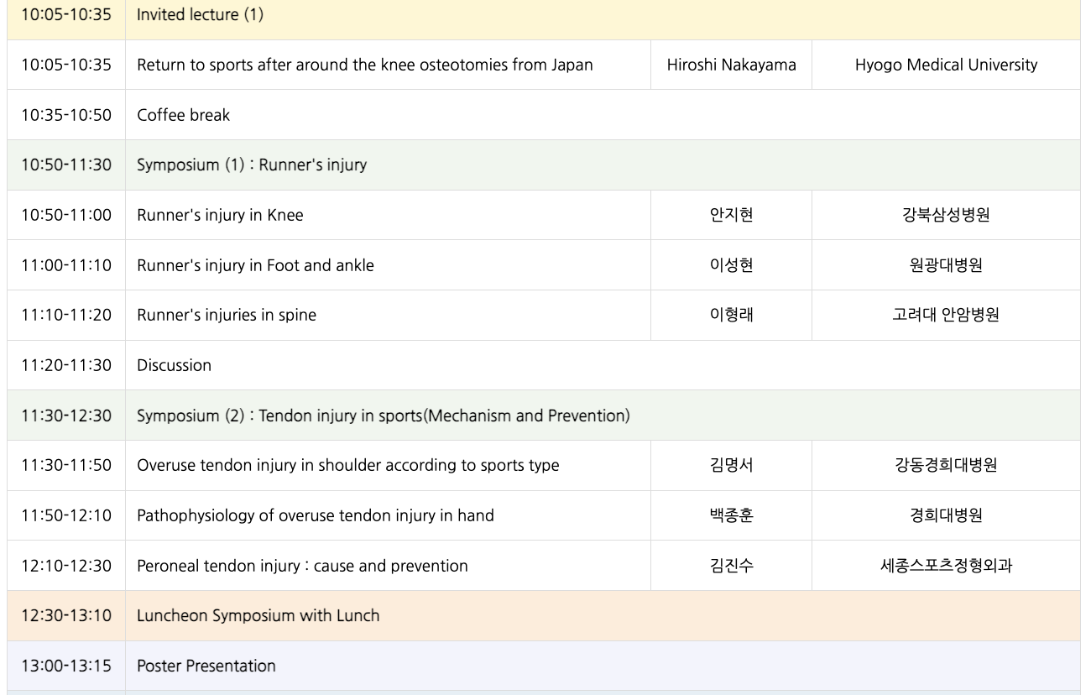Click Symposium (2) Tendon injury in sports heading
Image resolution: width=1091 pixels, height=695 pixels.
[383, 415]
